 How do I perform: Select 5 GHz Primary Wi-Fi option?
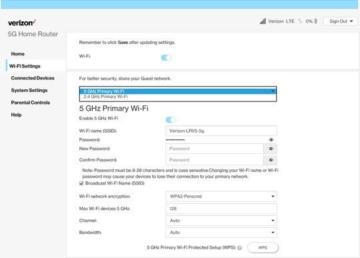[x=178, y=91]
